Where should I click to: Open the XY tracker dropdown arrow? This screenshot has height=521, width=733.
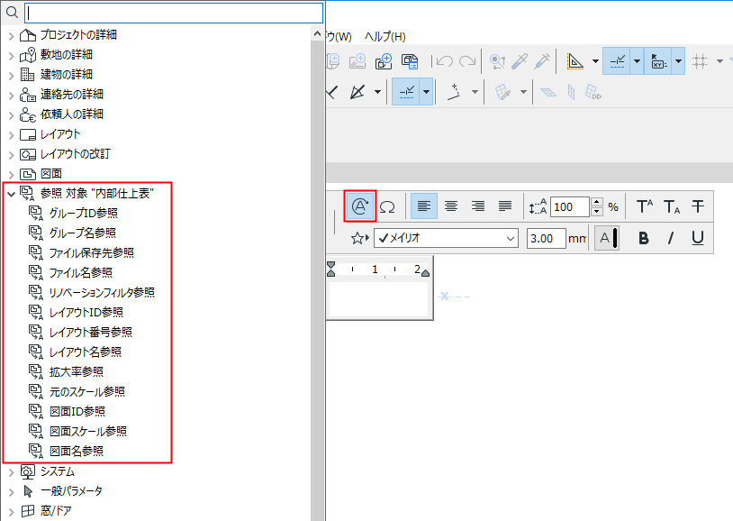pos(678,61)
